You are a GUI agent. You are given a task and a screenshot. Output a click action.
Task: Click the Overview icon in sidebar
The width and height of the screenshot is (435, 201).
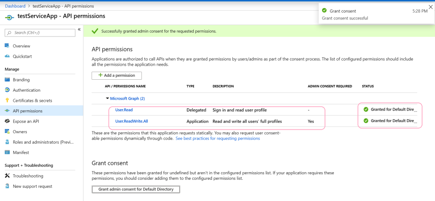[x=7, y=46]
